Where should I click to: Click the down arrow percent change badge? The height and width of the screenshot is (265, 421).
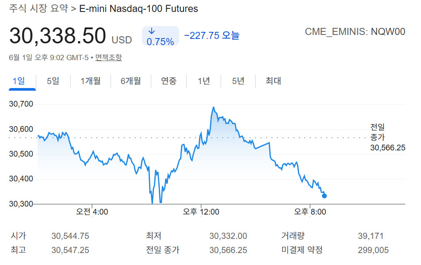tap(160, 36)
